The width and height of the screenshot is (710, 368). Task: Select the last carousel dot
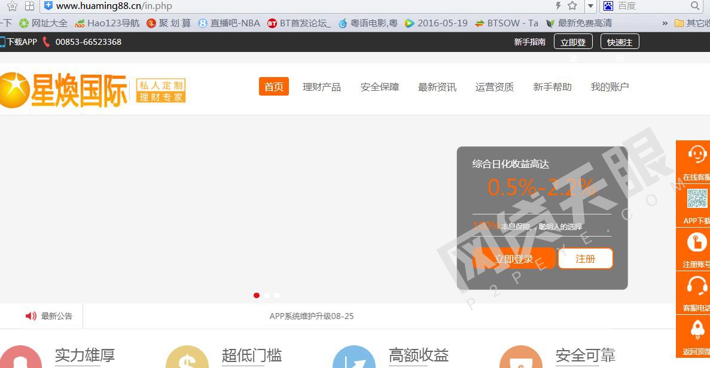click(277, 295)
